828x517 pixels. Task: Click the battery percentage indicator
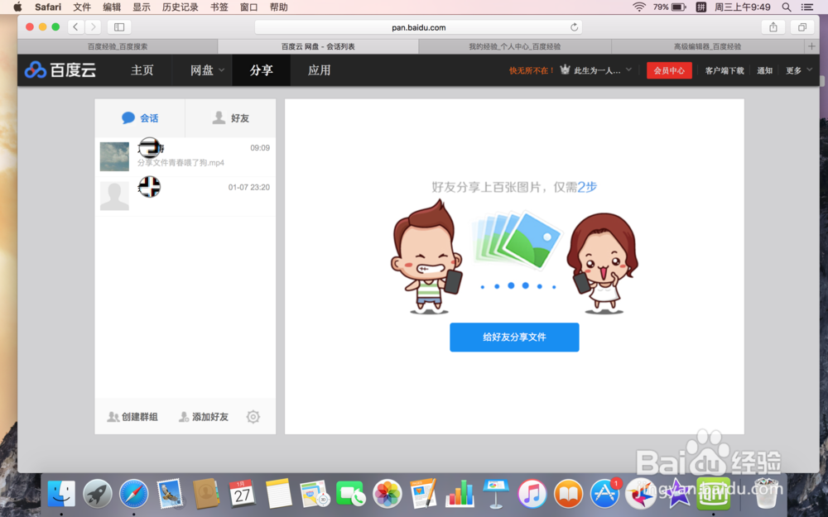click(x=660, y=7)
